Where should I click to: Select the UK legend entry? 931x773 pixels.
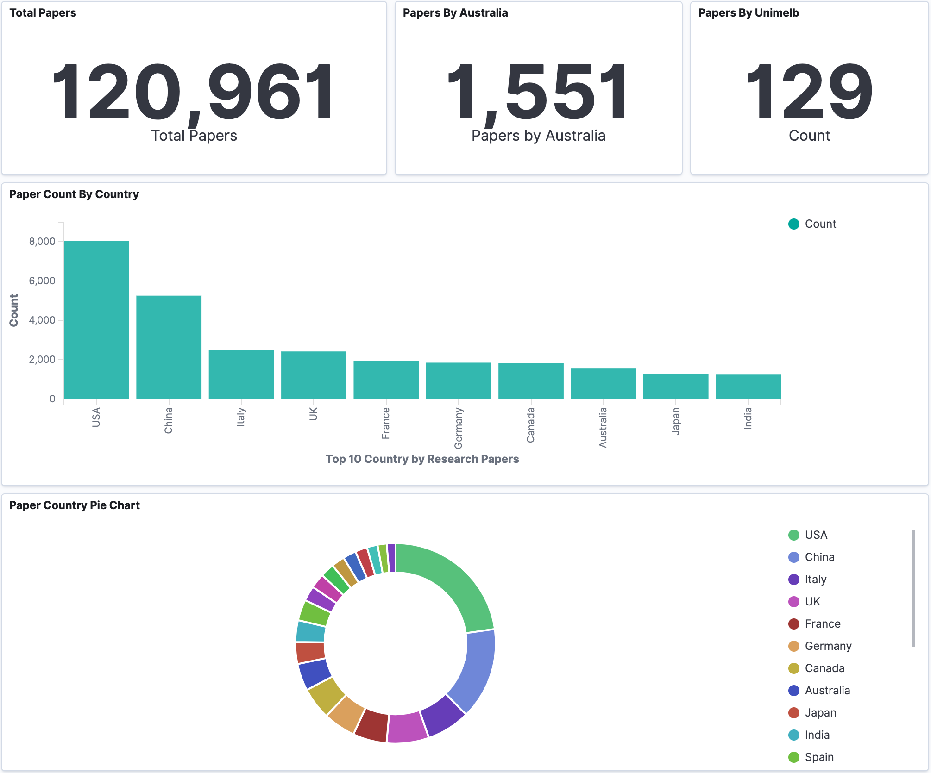[x=805, y=602]
